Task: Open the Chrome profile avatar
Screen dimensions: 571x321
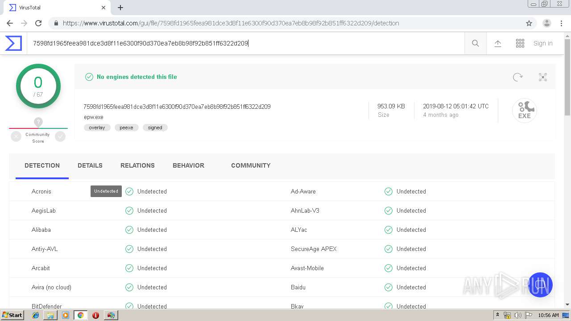Action: click(547, 23)
